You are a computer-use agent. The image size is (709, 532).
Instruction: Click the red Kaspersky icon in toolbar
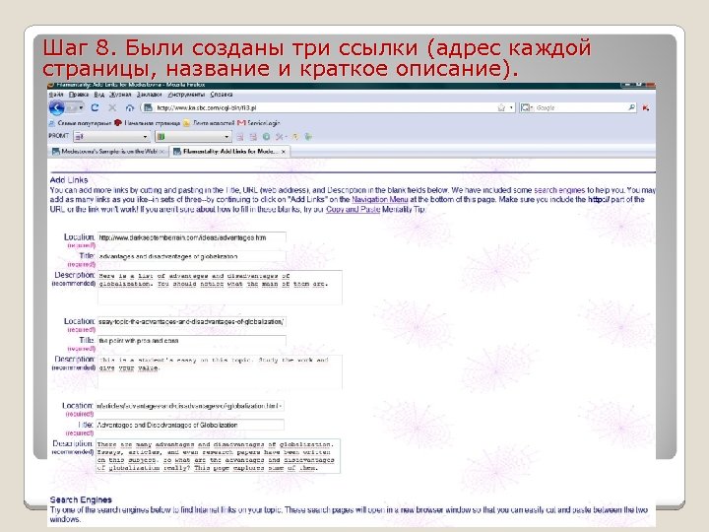tap(646, 107)
